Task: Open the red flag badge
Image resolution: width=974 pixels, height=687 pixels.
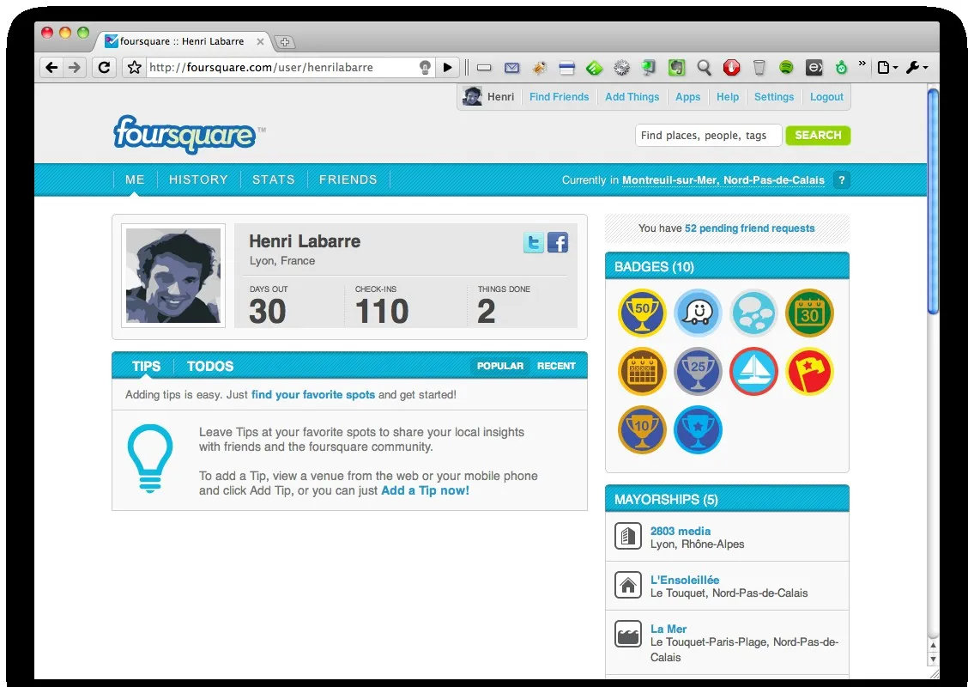Action: (x=809, y=371)
